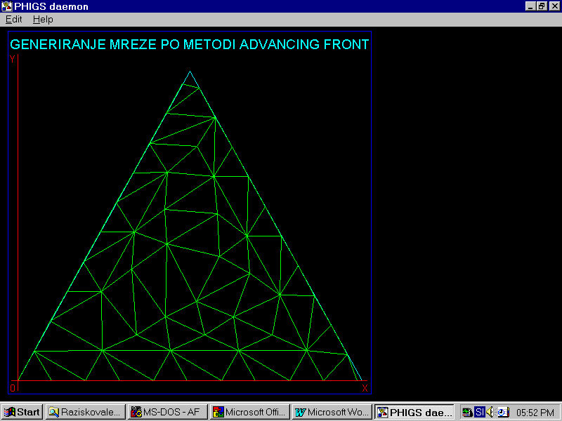The image size is (562, 421).
Task: Click the GENERIRANJE MREZE heading text
Action: click(189, 45)
